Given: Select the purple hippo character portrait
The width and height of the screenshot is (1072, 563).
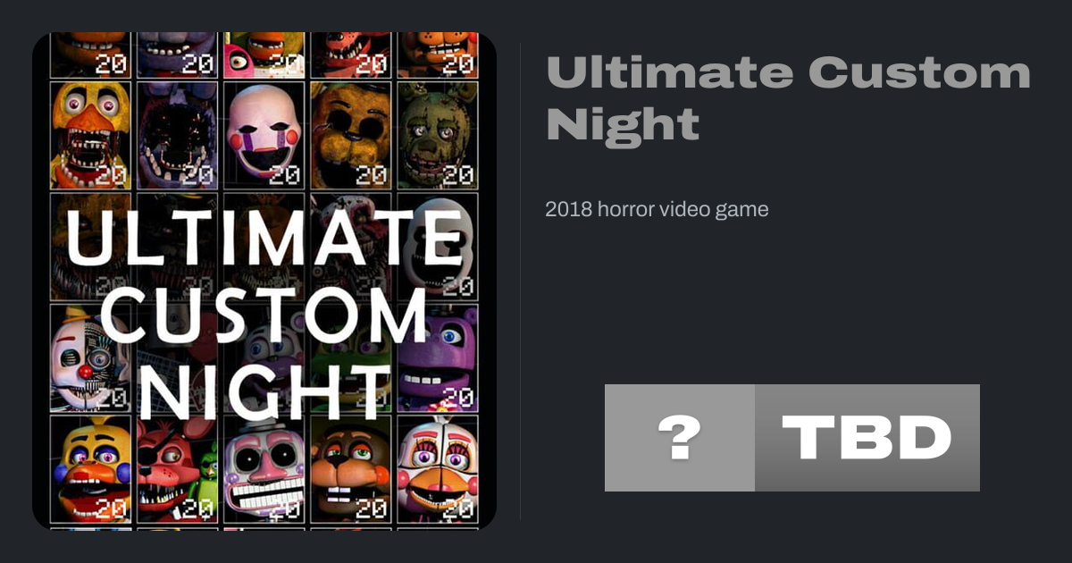Looking at the screenshot, I should click(x=438, y=357).
